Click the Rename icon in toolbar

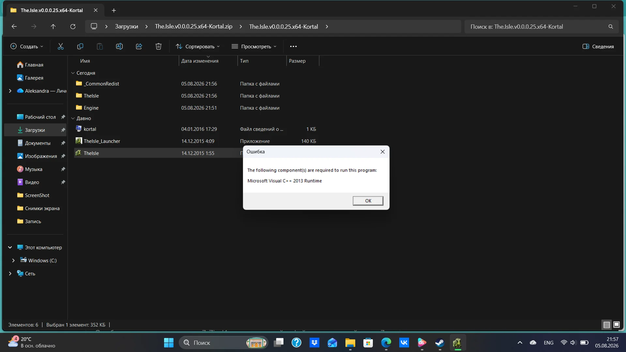point(119,46)
